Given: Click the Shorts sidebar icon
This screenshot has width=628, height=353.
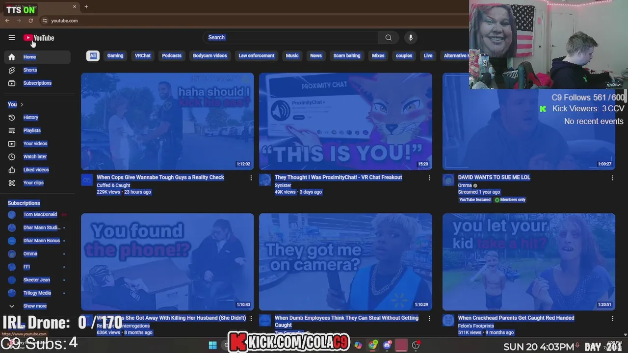Looking at the screenshot, I should (x=12, y=70).
